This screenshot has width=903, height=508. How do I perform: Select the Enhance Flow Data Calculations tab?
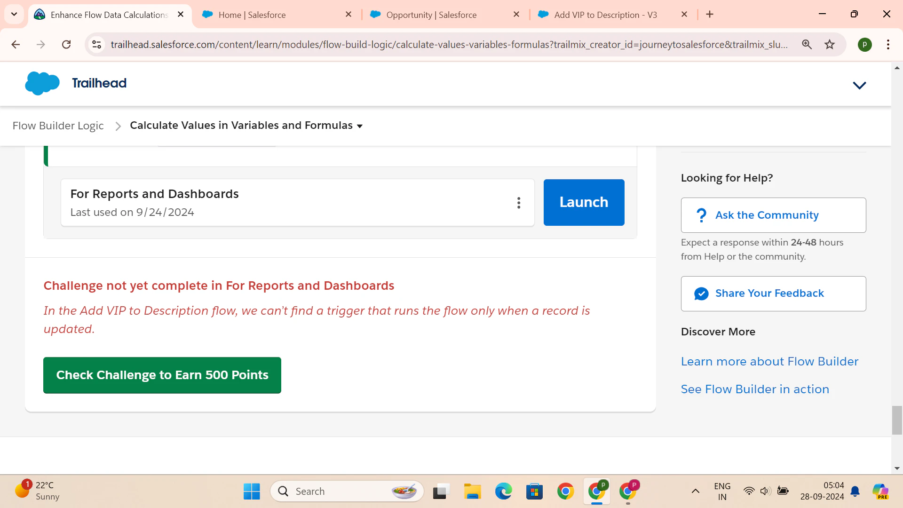tap(109, 15)
